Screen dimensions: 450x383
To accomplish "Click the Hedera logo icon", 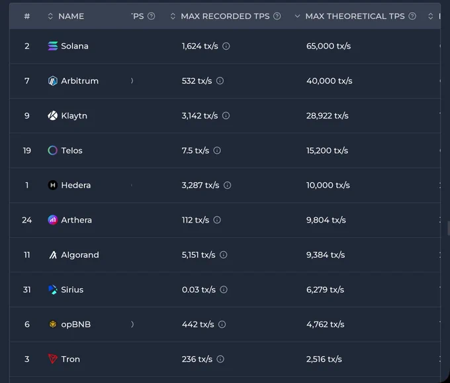I will (x=52, y=185).
